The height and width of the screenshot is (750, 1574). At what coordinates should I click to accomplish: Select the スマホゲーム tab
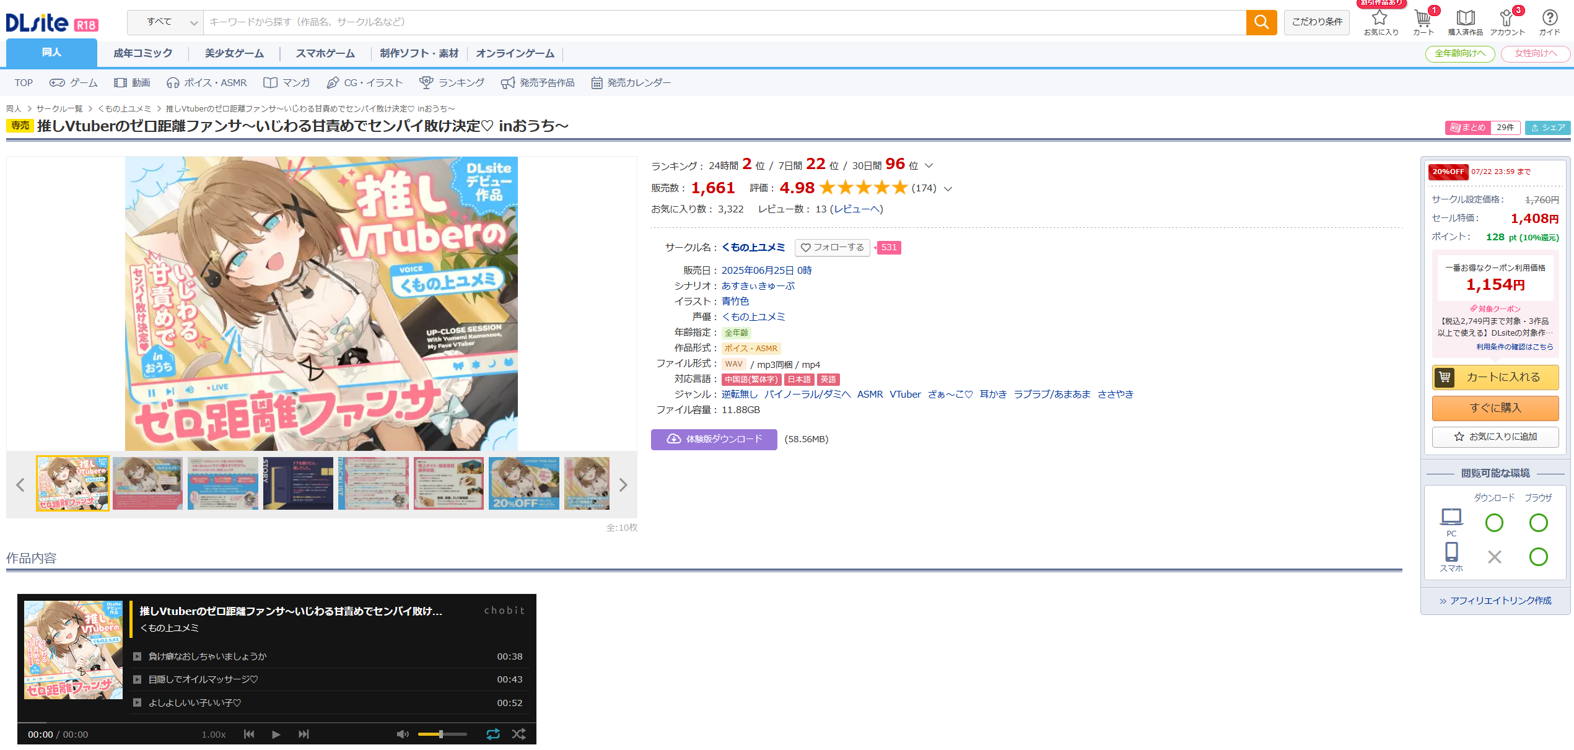click(325, 53)
